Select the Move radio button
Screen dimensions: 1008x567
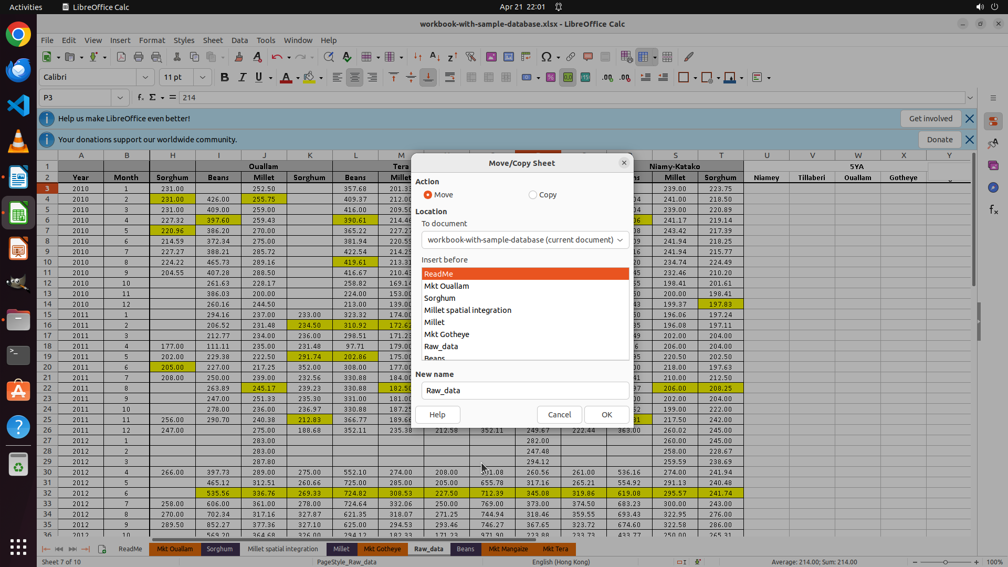coord(428,195)
